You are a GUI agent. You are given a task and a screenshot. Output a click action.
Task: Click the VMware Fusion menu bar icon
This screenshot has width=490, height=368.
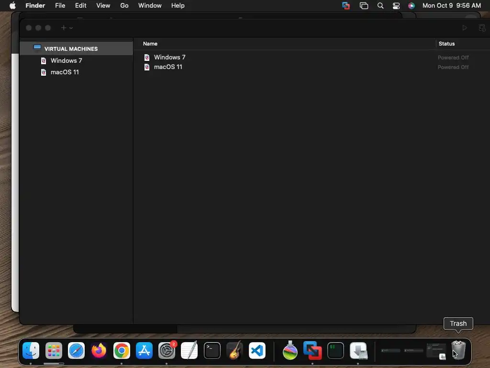click(346, 6)
